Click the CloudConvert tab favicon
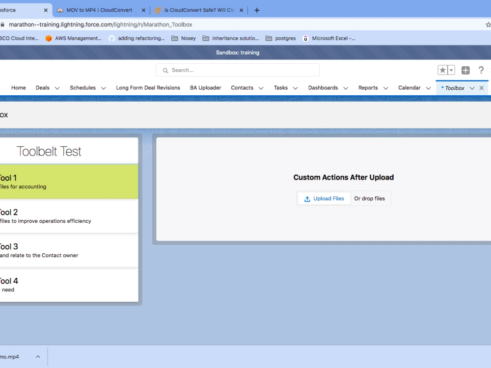 click(60, 10)
